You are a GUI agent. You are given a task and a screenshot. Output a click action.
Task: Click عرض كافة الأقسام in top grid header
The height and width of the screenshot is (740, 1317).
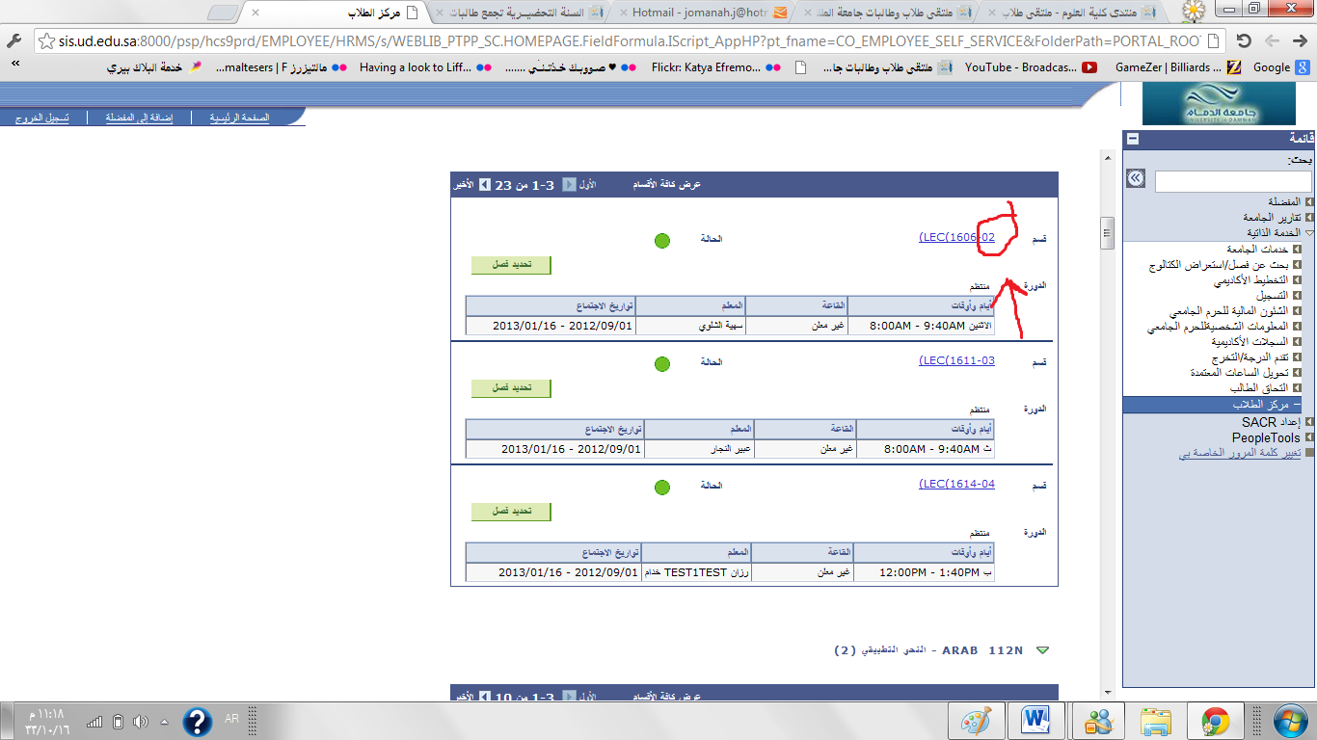click(666, 184)
